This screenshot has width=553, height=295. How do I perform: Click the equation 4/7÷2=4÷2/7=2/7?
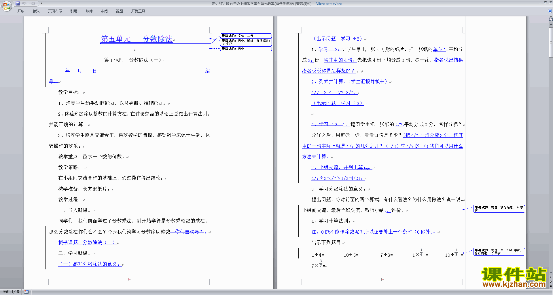coord(334,93)
